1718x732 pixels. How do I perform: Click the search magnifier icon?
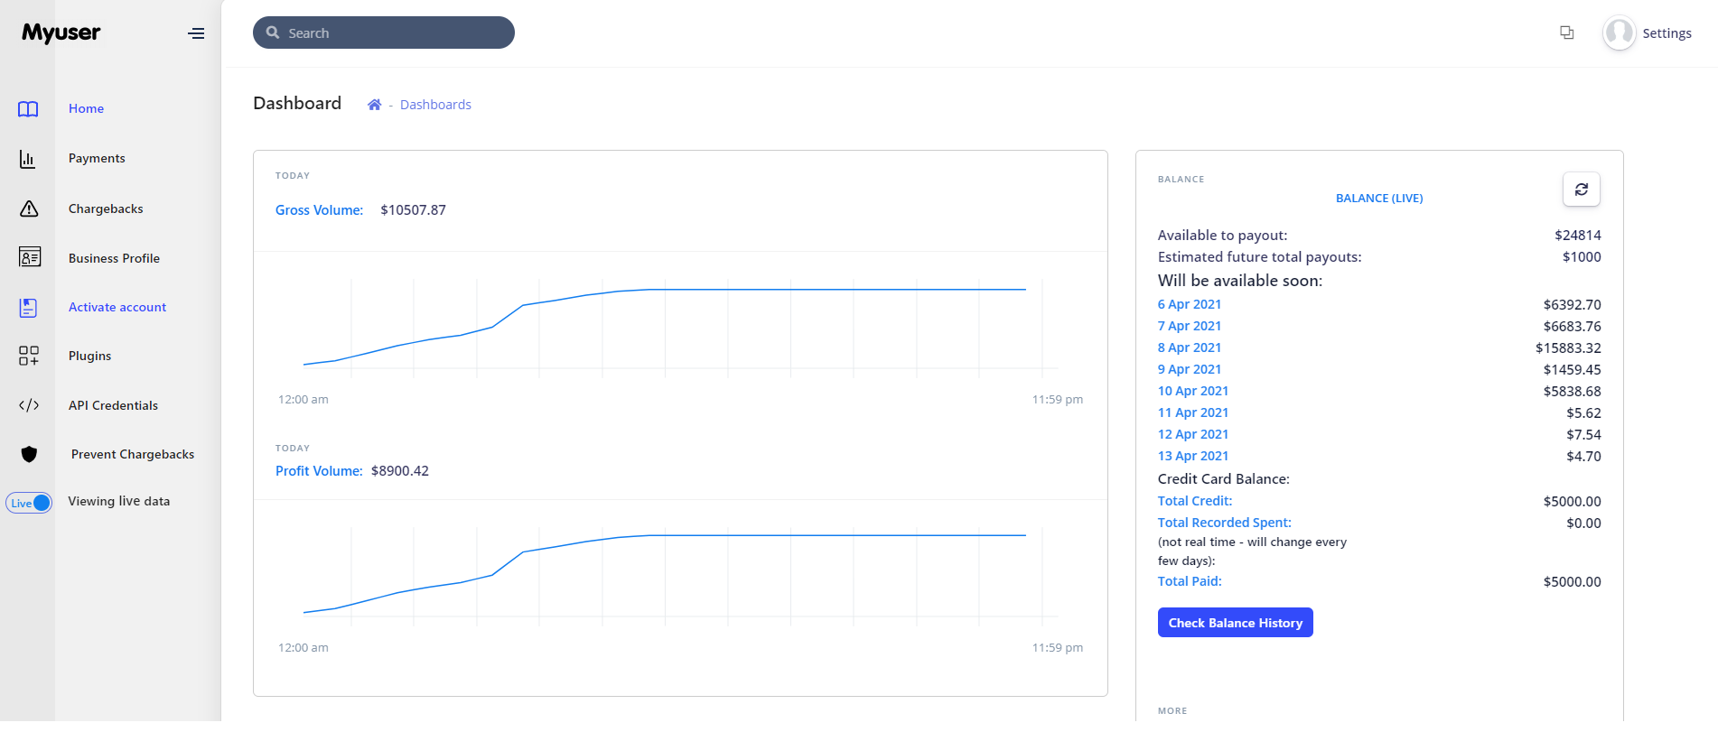[x=273, y=32]
